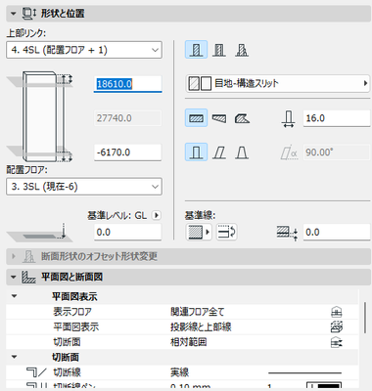Click the 切断線 line type icon

(x=36, y=372)
